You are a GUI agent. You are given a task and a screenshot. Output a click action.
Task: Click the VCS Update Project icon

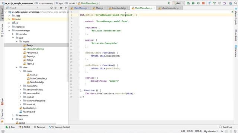click(209, 3)
